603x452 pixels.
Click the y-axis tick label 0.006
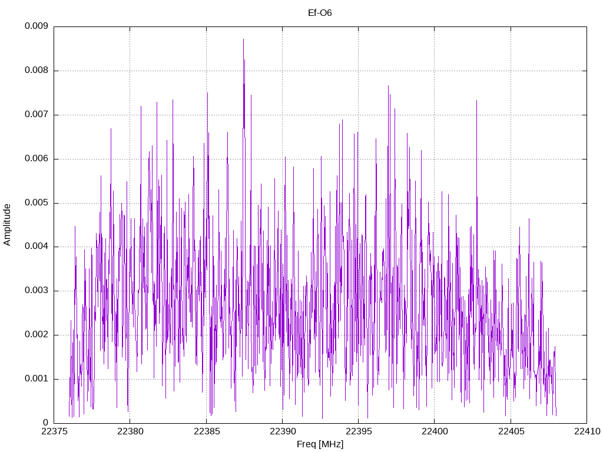tap(37, 159)
